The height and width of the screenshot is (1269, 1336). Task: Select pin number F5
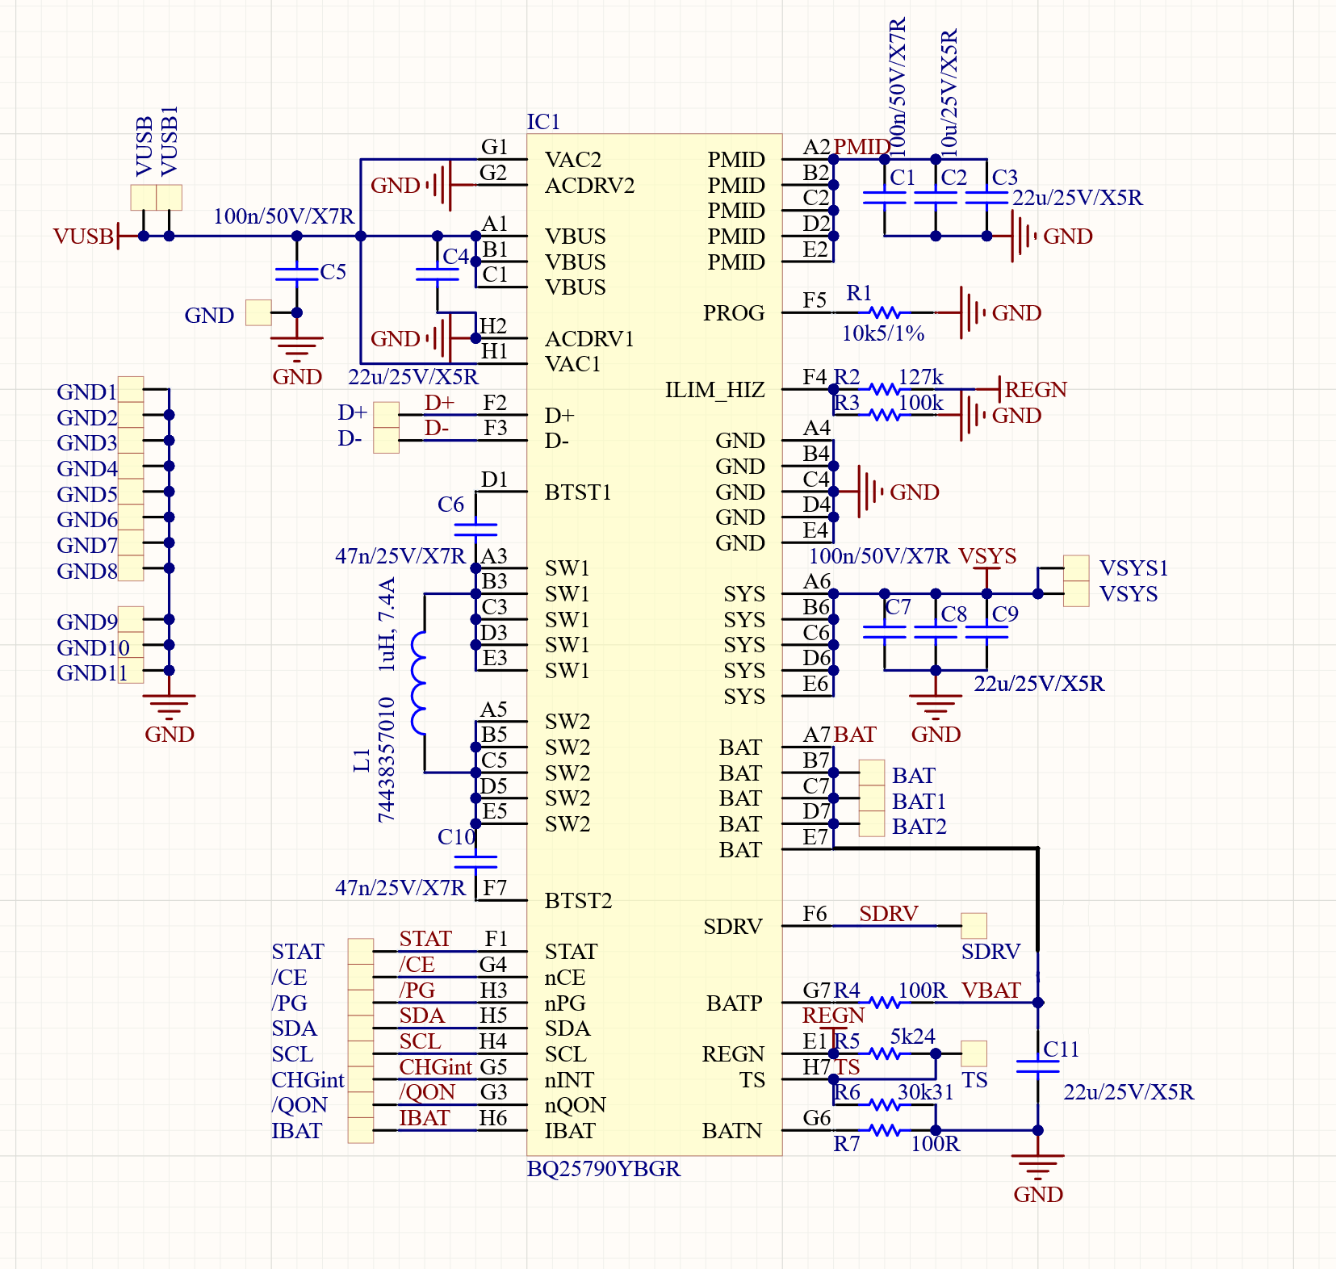click(815, 300)
